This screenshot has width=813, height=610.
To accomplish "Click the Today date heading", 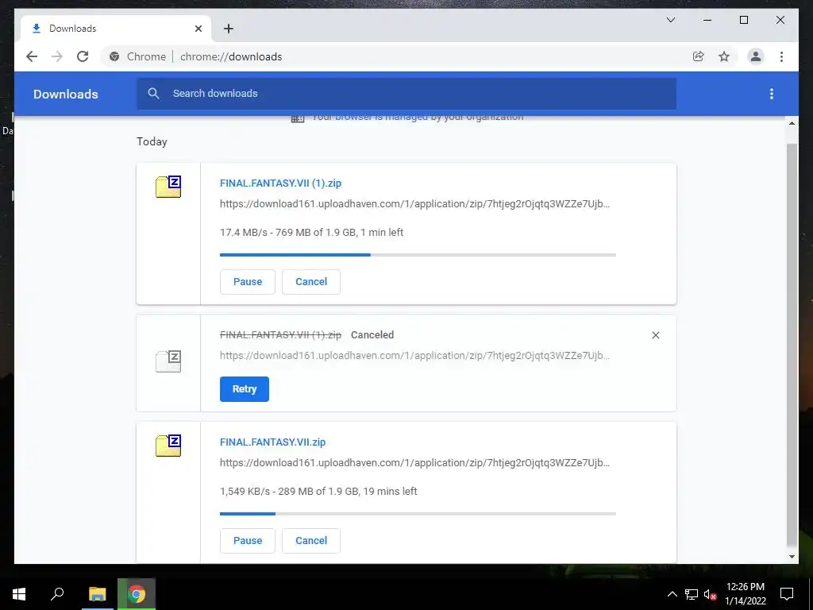I will click(152, 141).
